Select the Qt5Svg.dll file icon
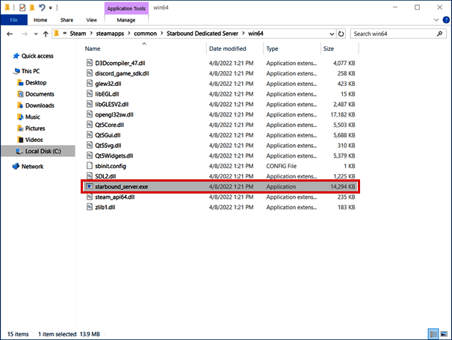 [x=90, y=145]
